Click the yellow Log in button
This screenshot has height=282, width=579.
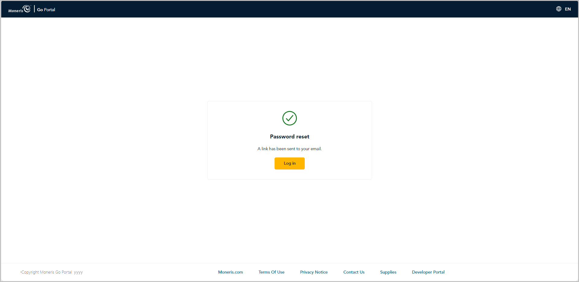click(290, 163)
